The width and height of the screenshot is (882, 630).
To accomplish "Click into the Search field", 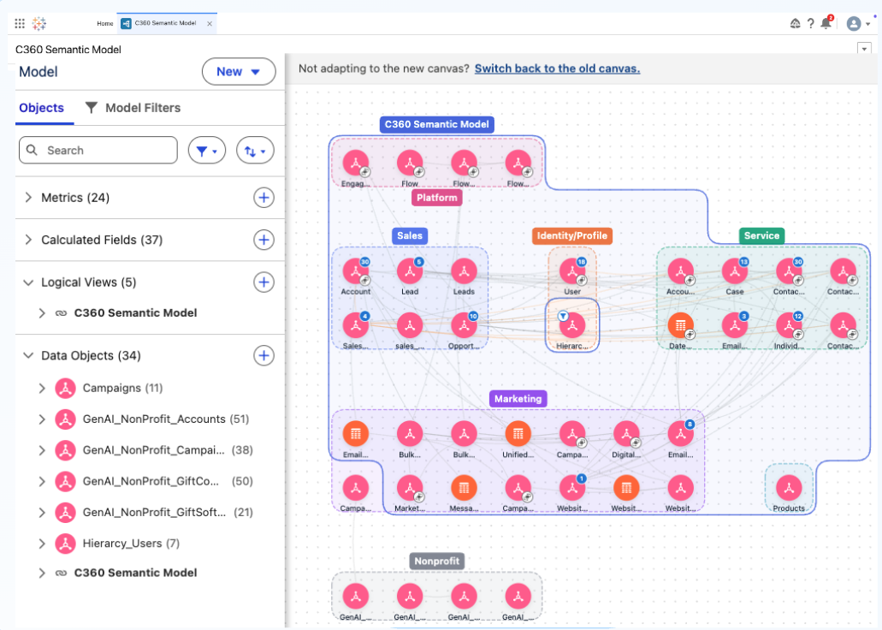I will coord(98,151).
